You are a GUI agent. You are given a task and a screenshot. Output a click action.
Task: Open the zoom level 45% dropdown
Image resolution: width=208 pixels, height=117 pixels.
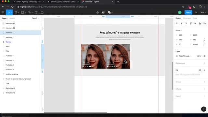tap(203, 12)
